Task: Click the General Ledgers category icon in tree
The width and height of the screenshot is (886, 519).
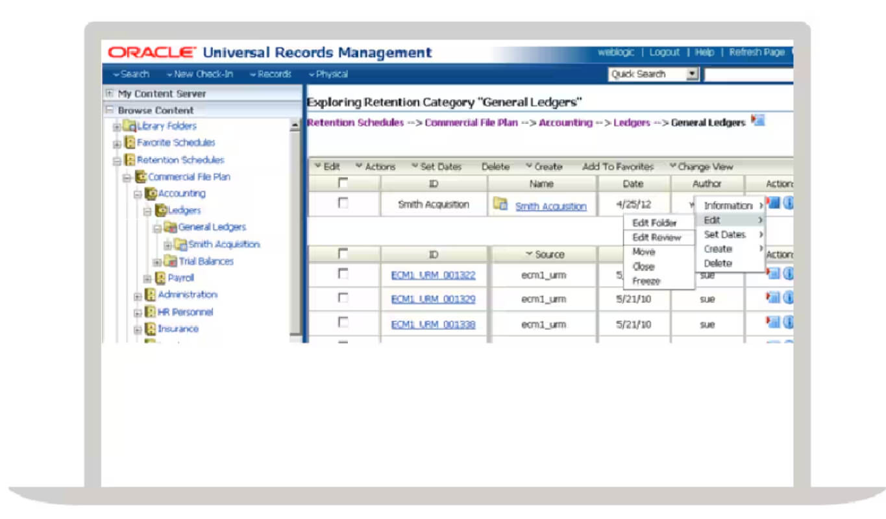Action: pyautogui.click(x=171, y=227)
